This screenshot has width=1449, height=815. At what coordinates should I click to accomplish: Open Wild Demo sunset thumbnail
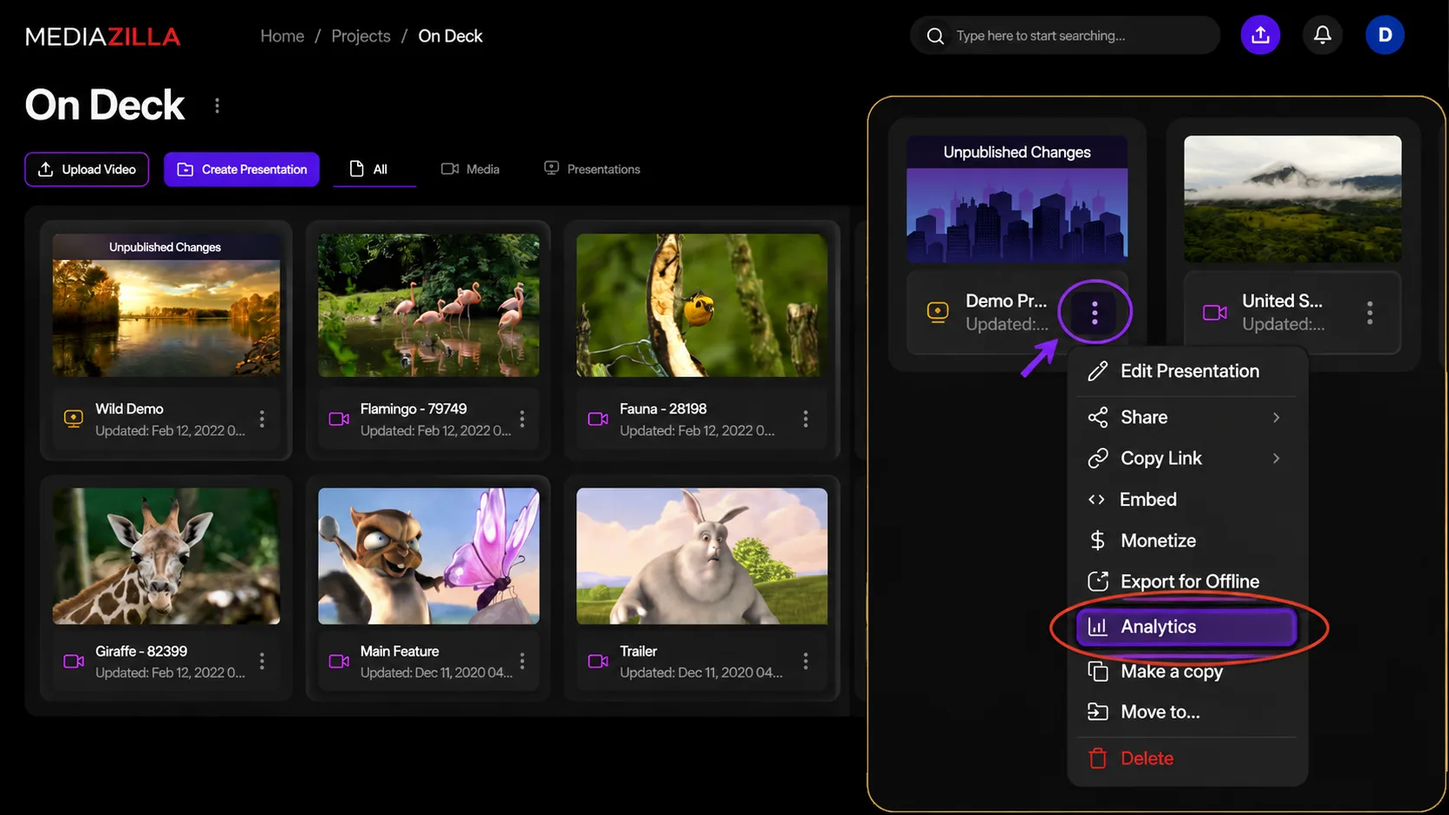tap(166, 305)
